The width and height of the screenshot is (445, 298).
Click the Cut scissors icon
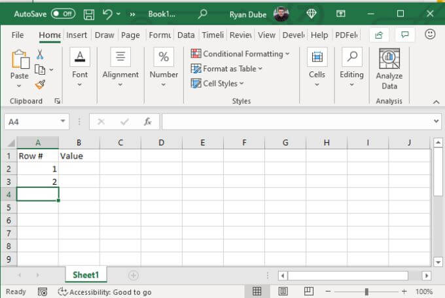40,54
